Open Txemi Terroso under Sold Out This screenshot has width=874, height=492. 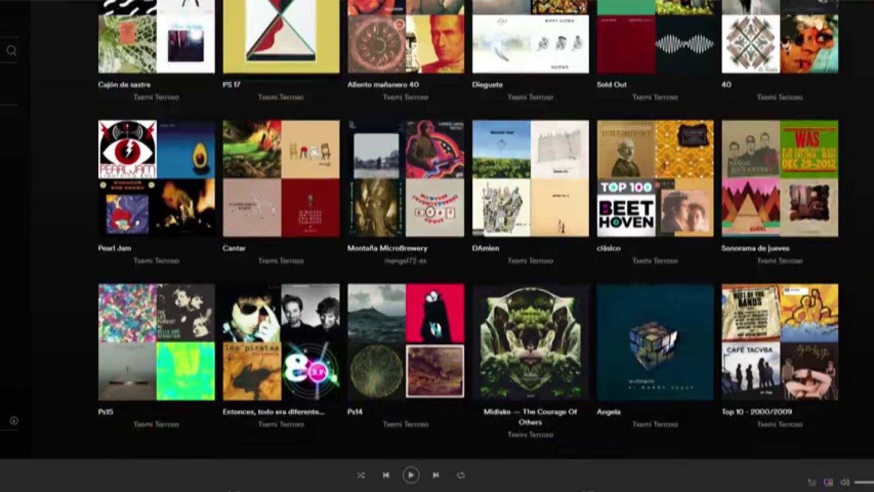click(655, 97)
